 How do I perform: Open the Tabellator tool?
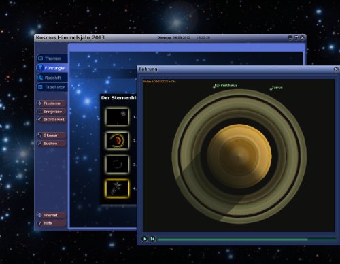52,87
